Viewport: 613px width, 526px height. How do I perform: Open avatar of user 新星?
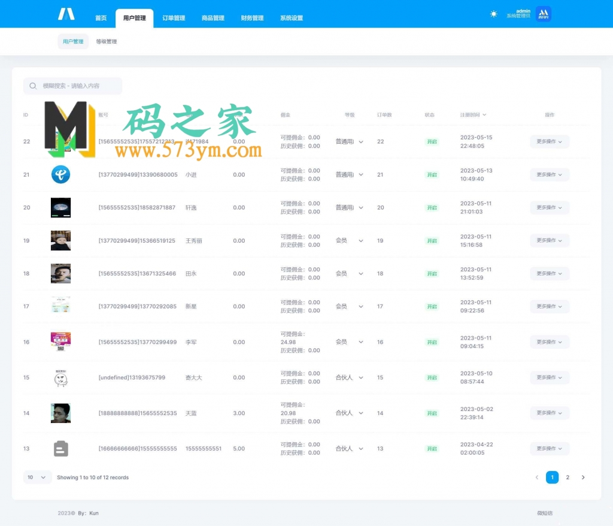tap(60, 306)
